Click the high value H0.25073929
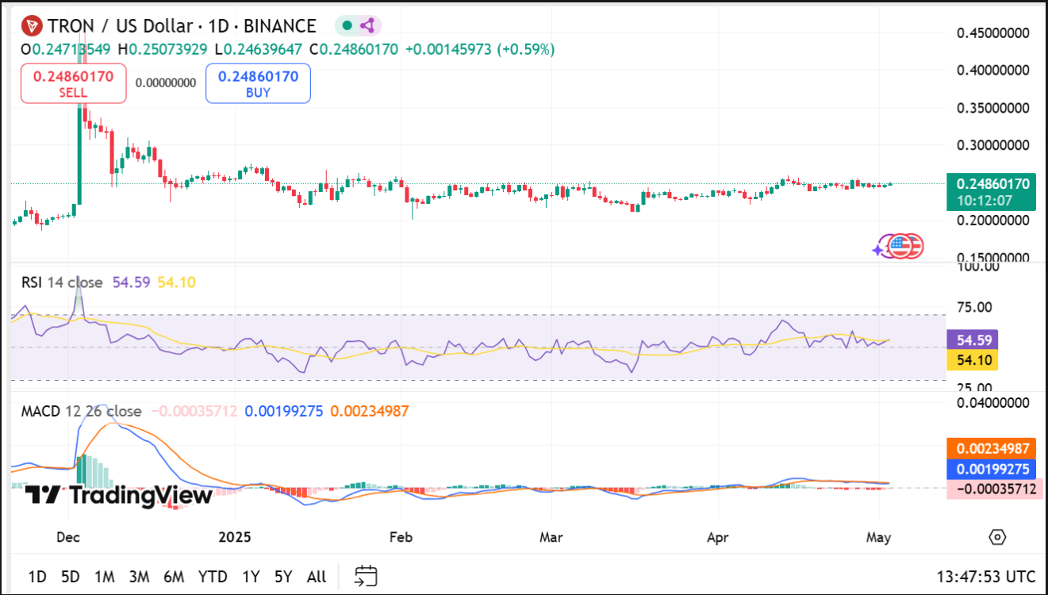The height and width of the screenshot is (595, 1048). coord(163,49)
